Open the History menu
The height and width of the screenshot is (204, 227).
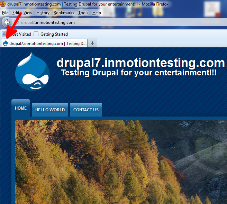tap(43, 13)
